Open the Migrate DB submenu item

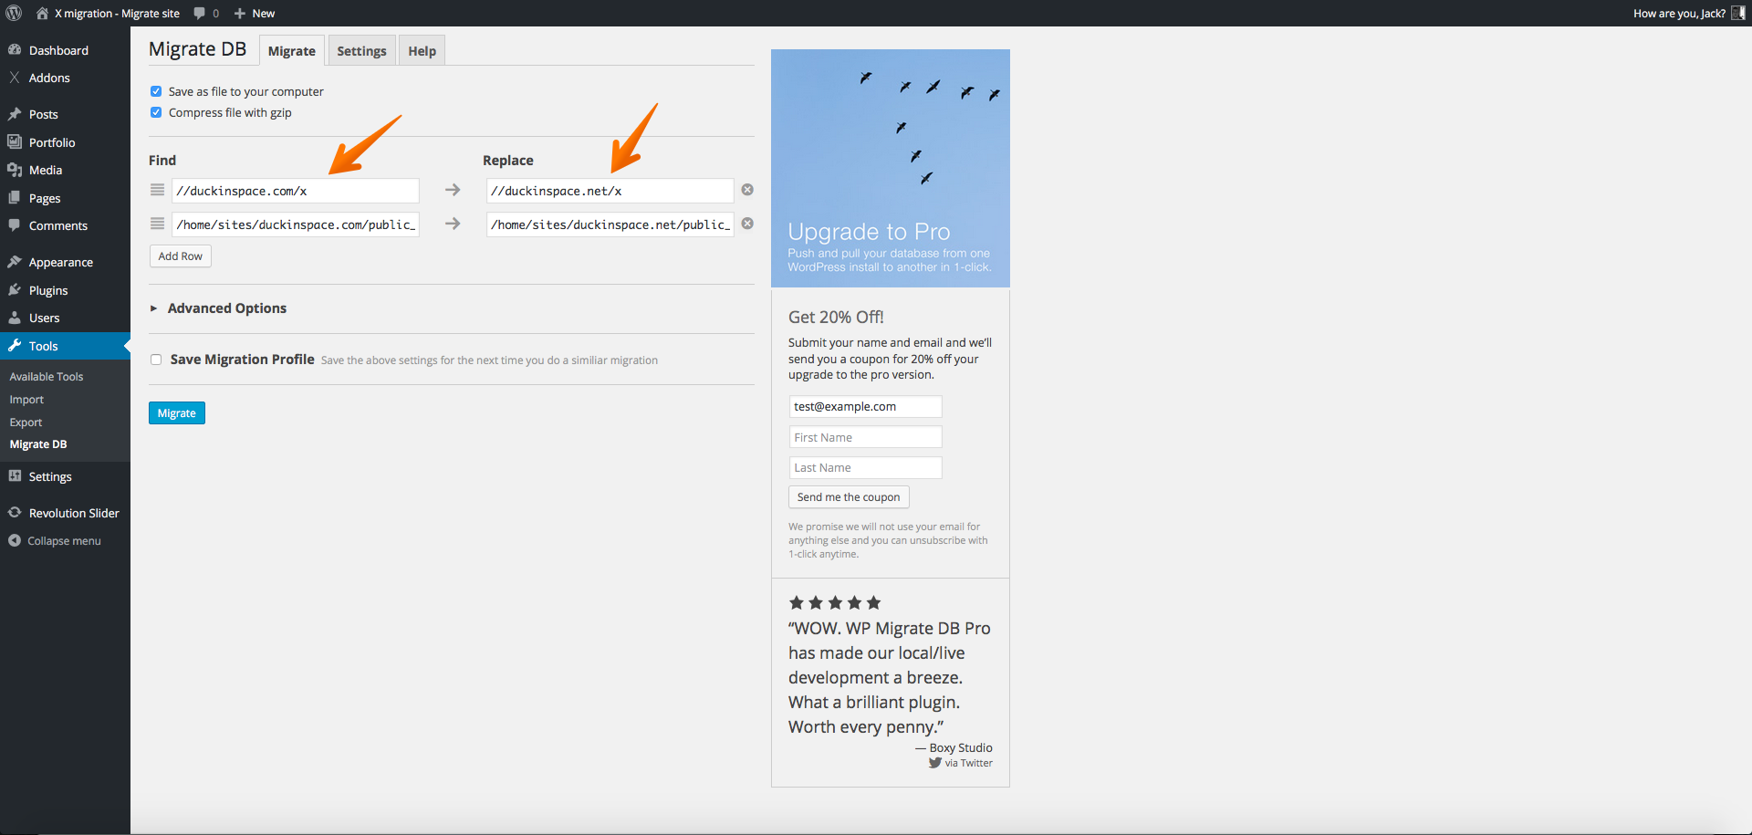click(x=38, y=444)
